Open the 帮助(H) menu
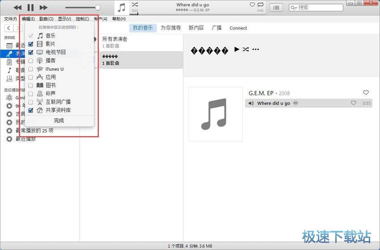Screen dimensions: 380x250 pos(119,19)
